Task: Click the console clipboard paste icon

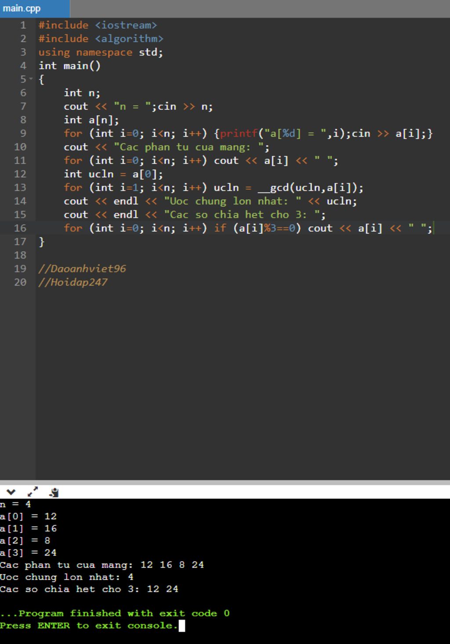Action: 54,492
